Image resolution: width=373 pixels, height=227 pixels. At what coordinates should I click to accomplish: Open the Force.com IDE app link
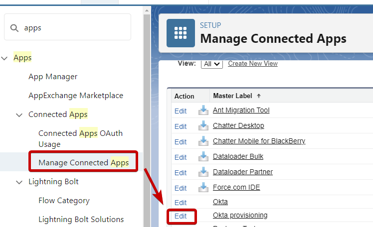236,187
